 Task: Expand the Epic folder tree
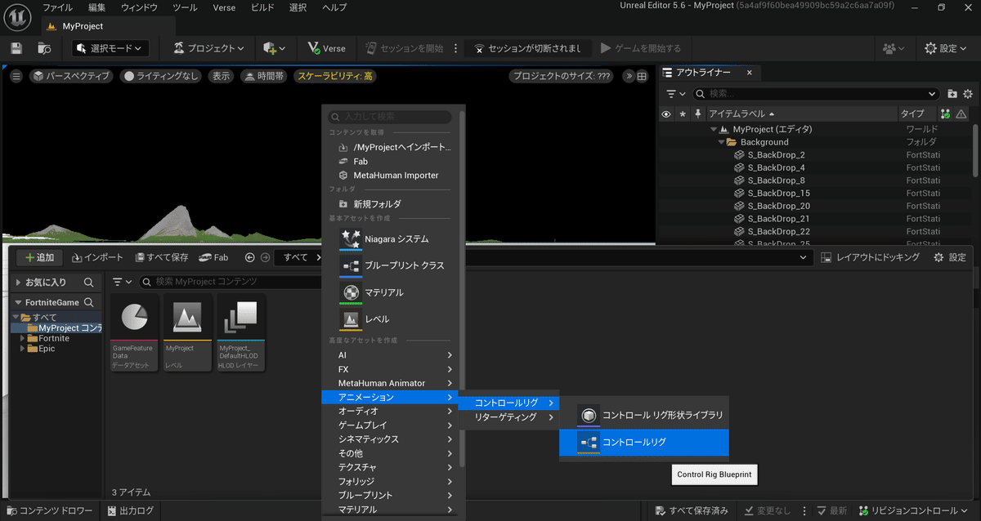click(22, 349)
